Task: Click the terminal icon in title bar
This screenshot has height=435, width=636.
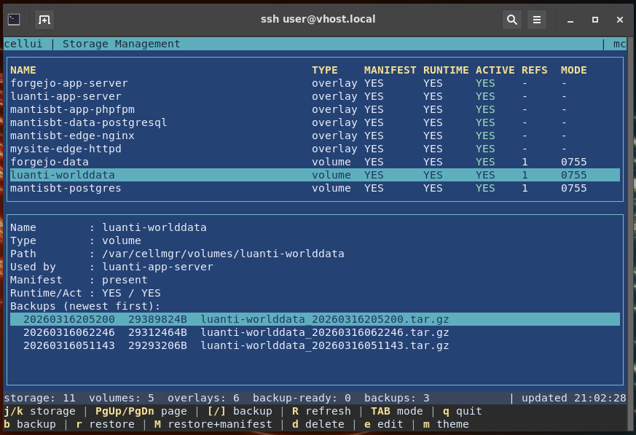Action: (14, 20)
